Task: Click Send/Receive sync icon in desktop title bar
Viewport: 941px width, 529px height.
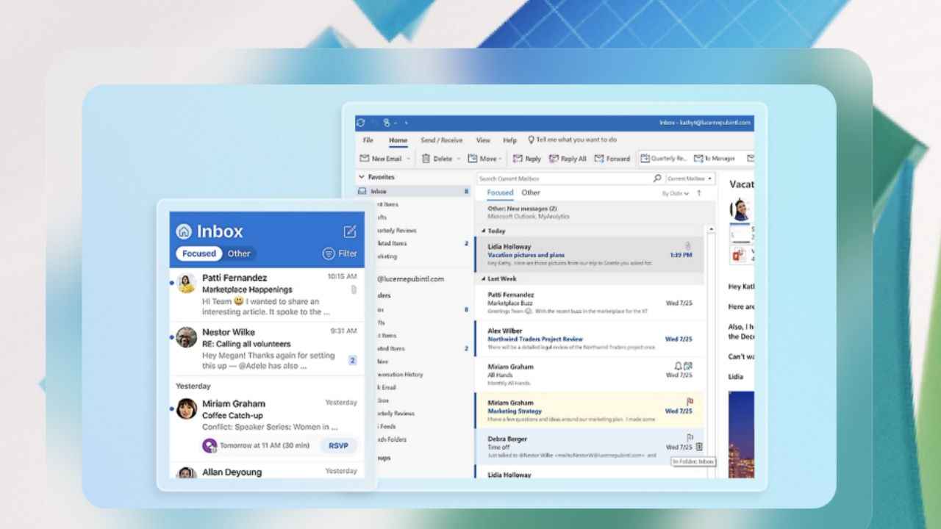Action: 360,123
